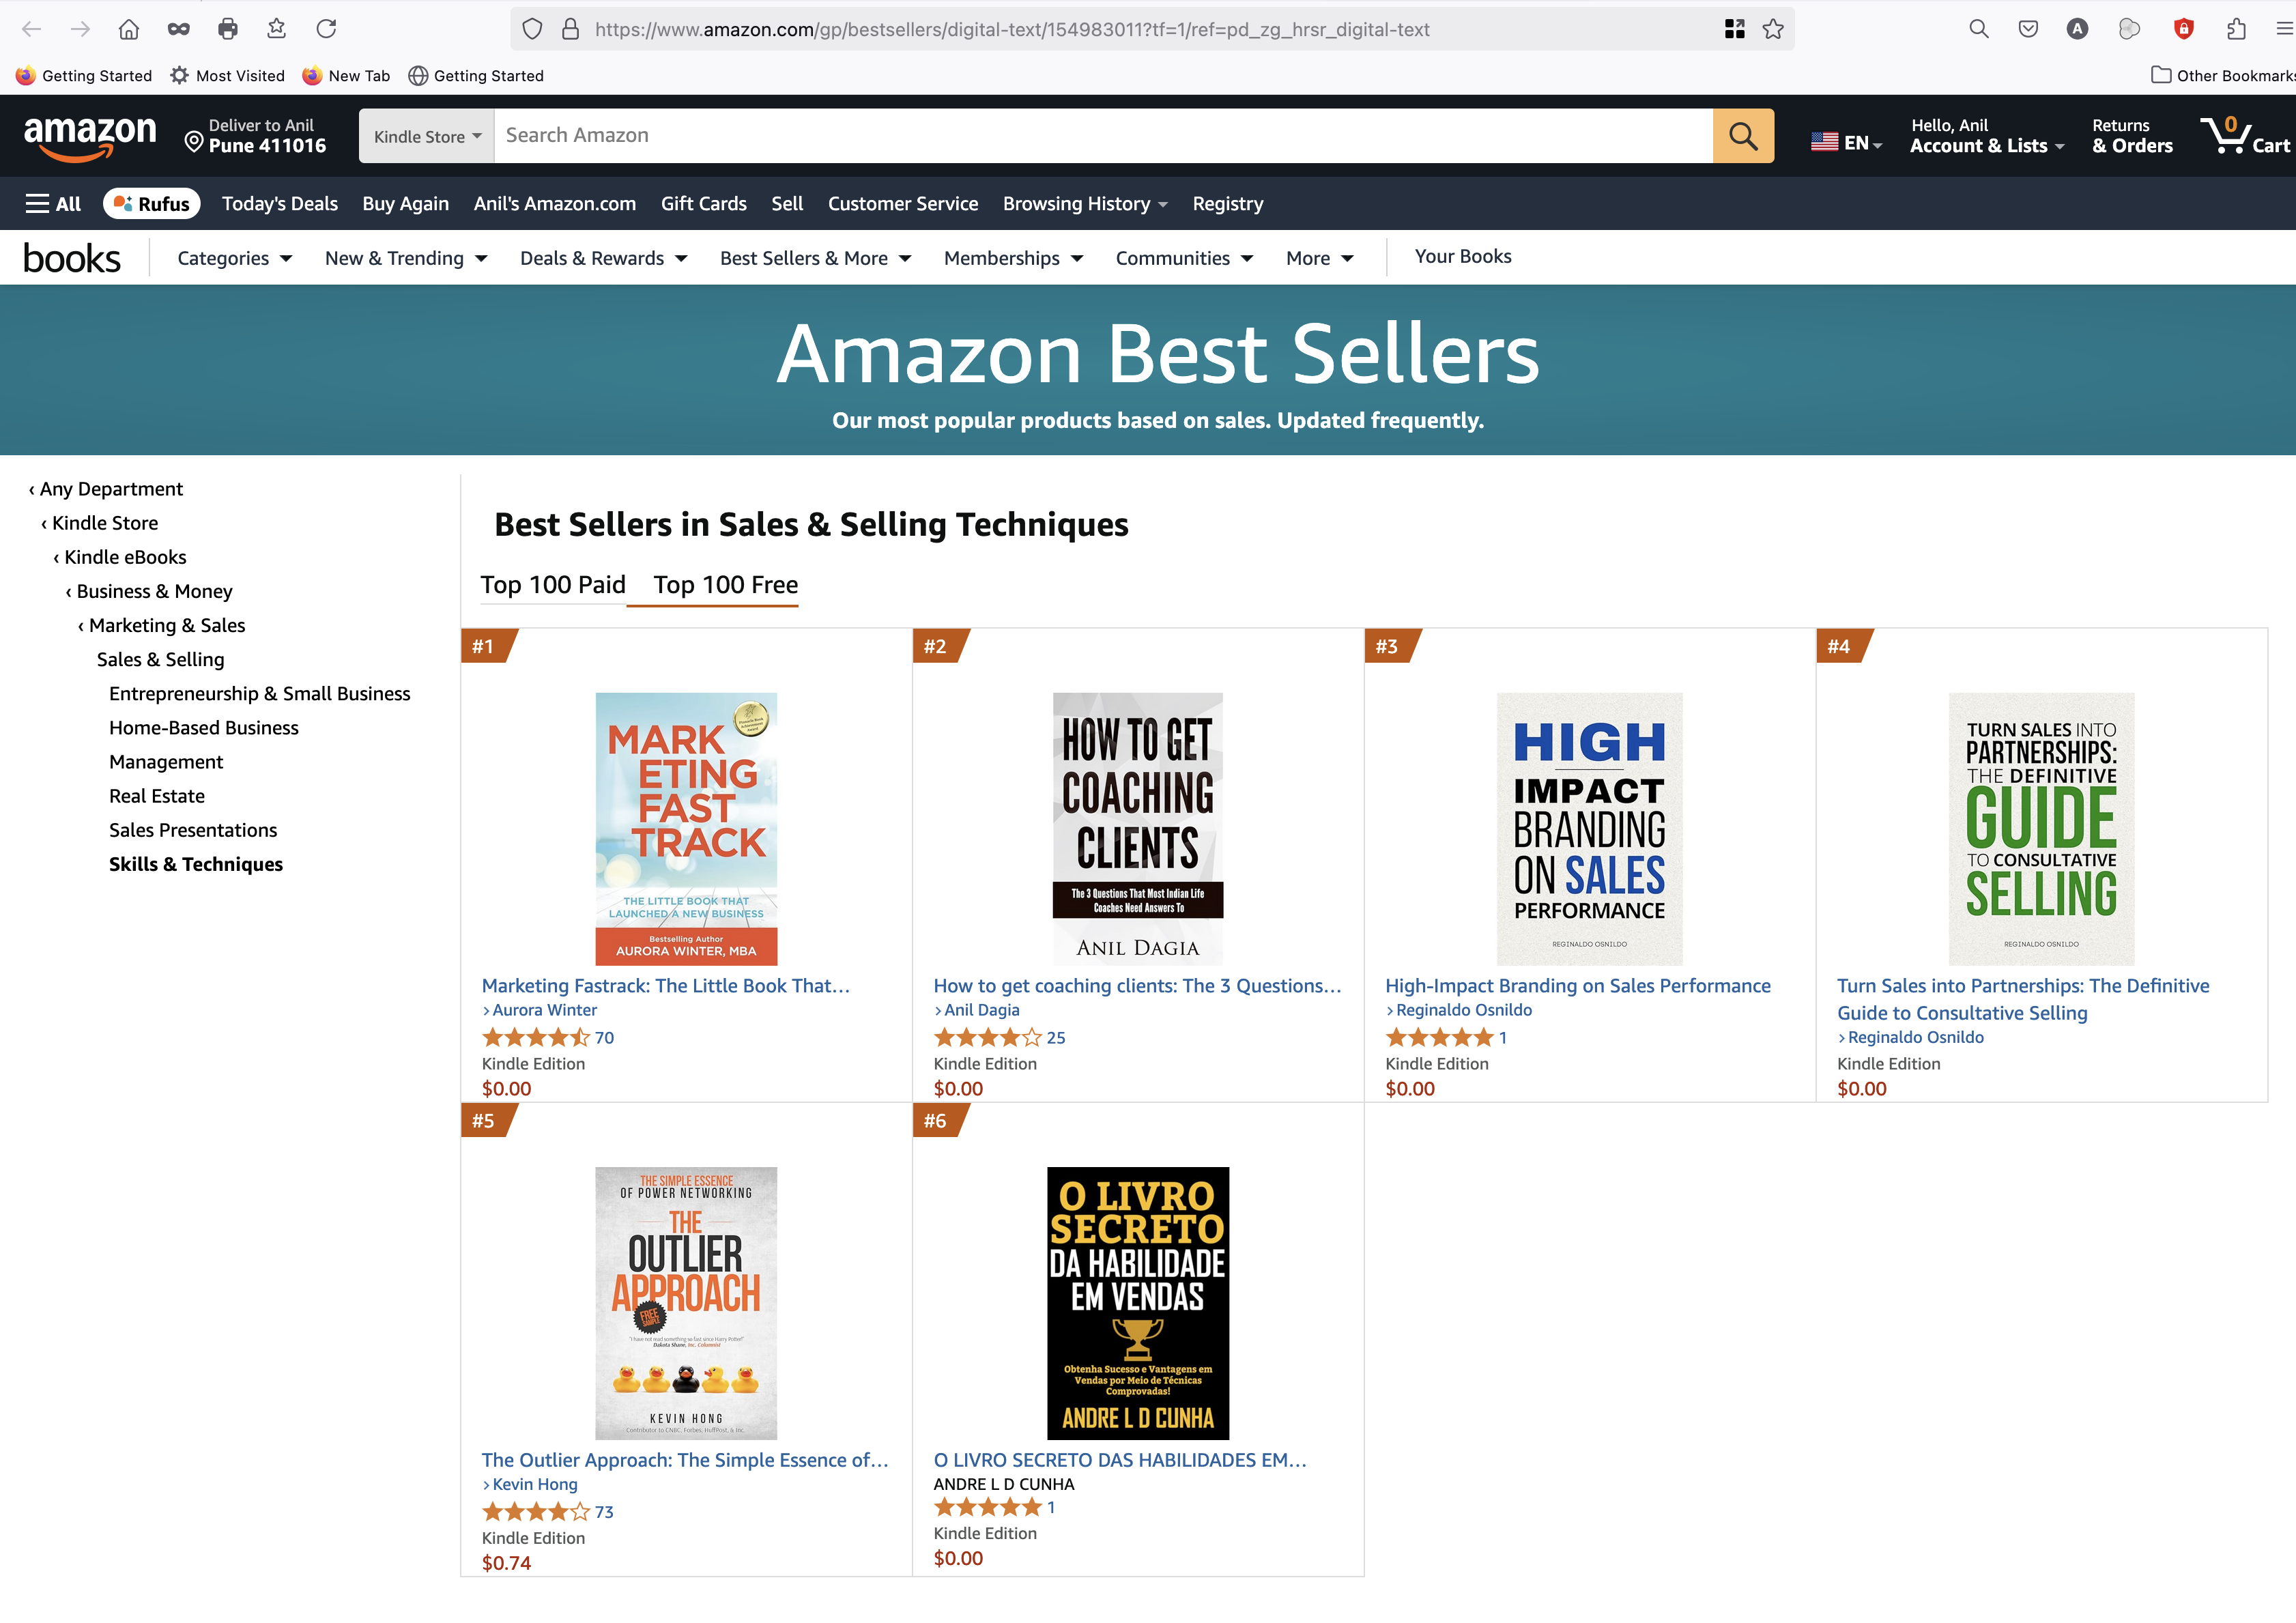Click the Amazon logo to go home
The height and width of the screenshot is (1623, 2296).
pos(90,136)
